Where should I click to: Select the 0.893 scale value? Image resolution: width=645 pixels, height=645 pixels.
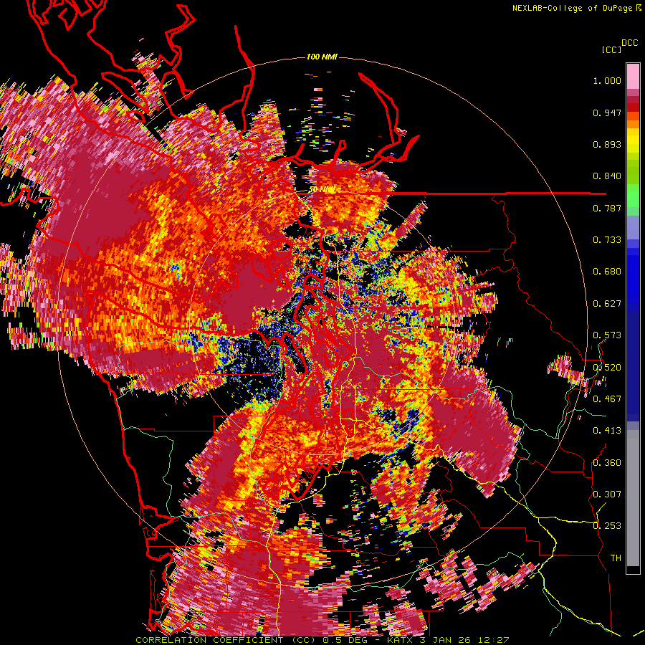click(x=607, y=144)
